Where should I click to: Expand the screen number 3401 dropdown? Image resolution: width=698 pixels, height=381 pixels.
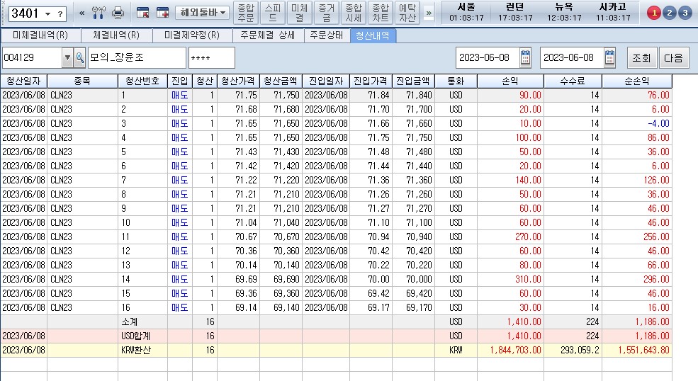[x=47, y=13]
